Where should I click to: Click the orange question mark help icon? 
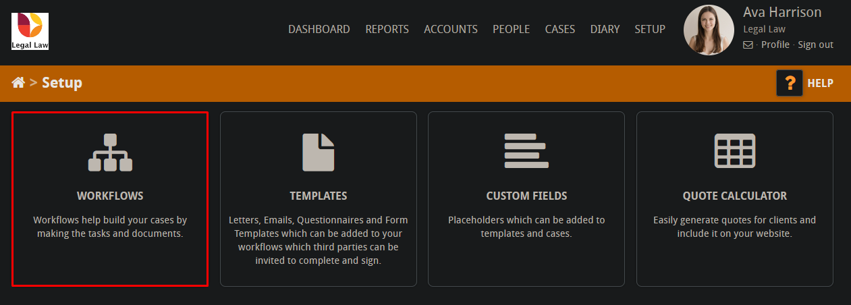[x=790, y=83]
